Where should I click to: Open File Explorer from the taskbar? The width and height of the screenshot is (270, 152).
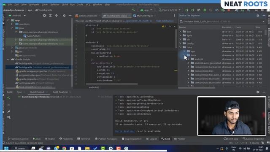[87, 148]
